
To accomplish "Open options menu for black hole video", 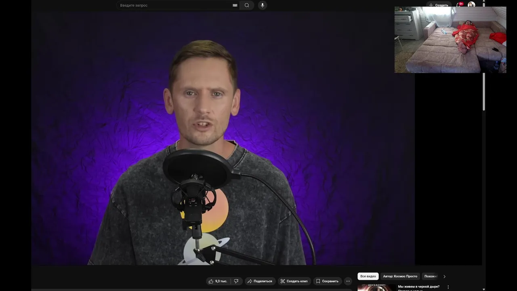I will (x=448, y=287).
